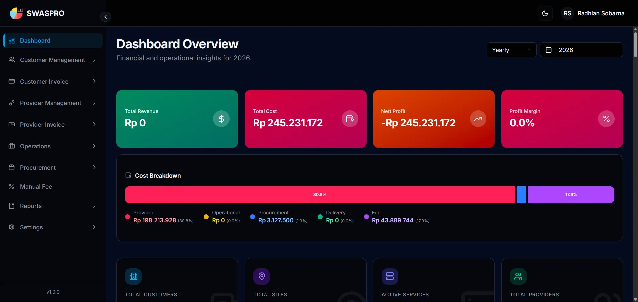
Task: Select the Provider Rp 198.213.928 amount
Action: [x=155, y=220]
